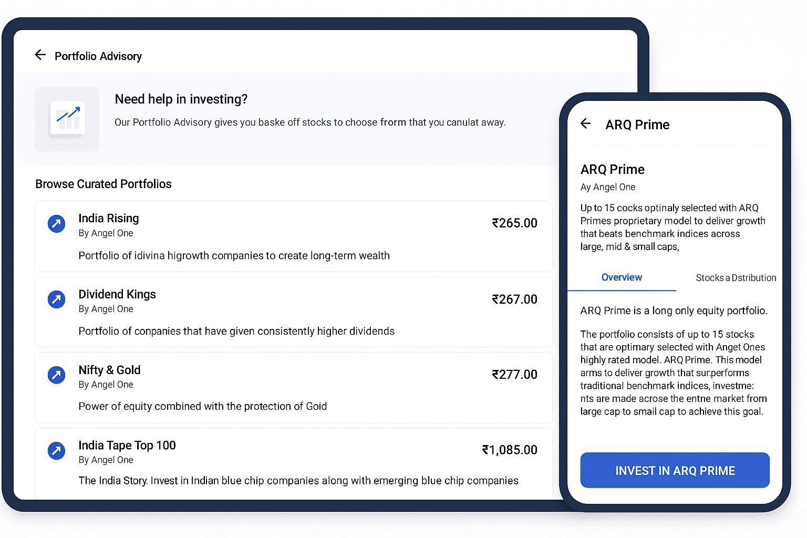807x538 pixels.
Task: Select the India Rising portfolio icon
Action: (x=56, y=224)
